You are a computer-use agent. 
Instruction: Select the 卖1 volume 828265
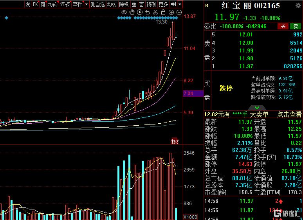point(293,66)
